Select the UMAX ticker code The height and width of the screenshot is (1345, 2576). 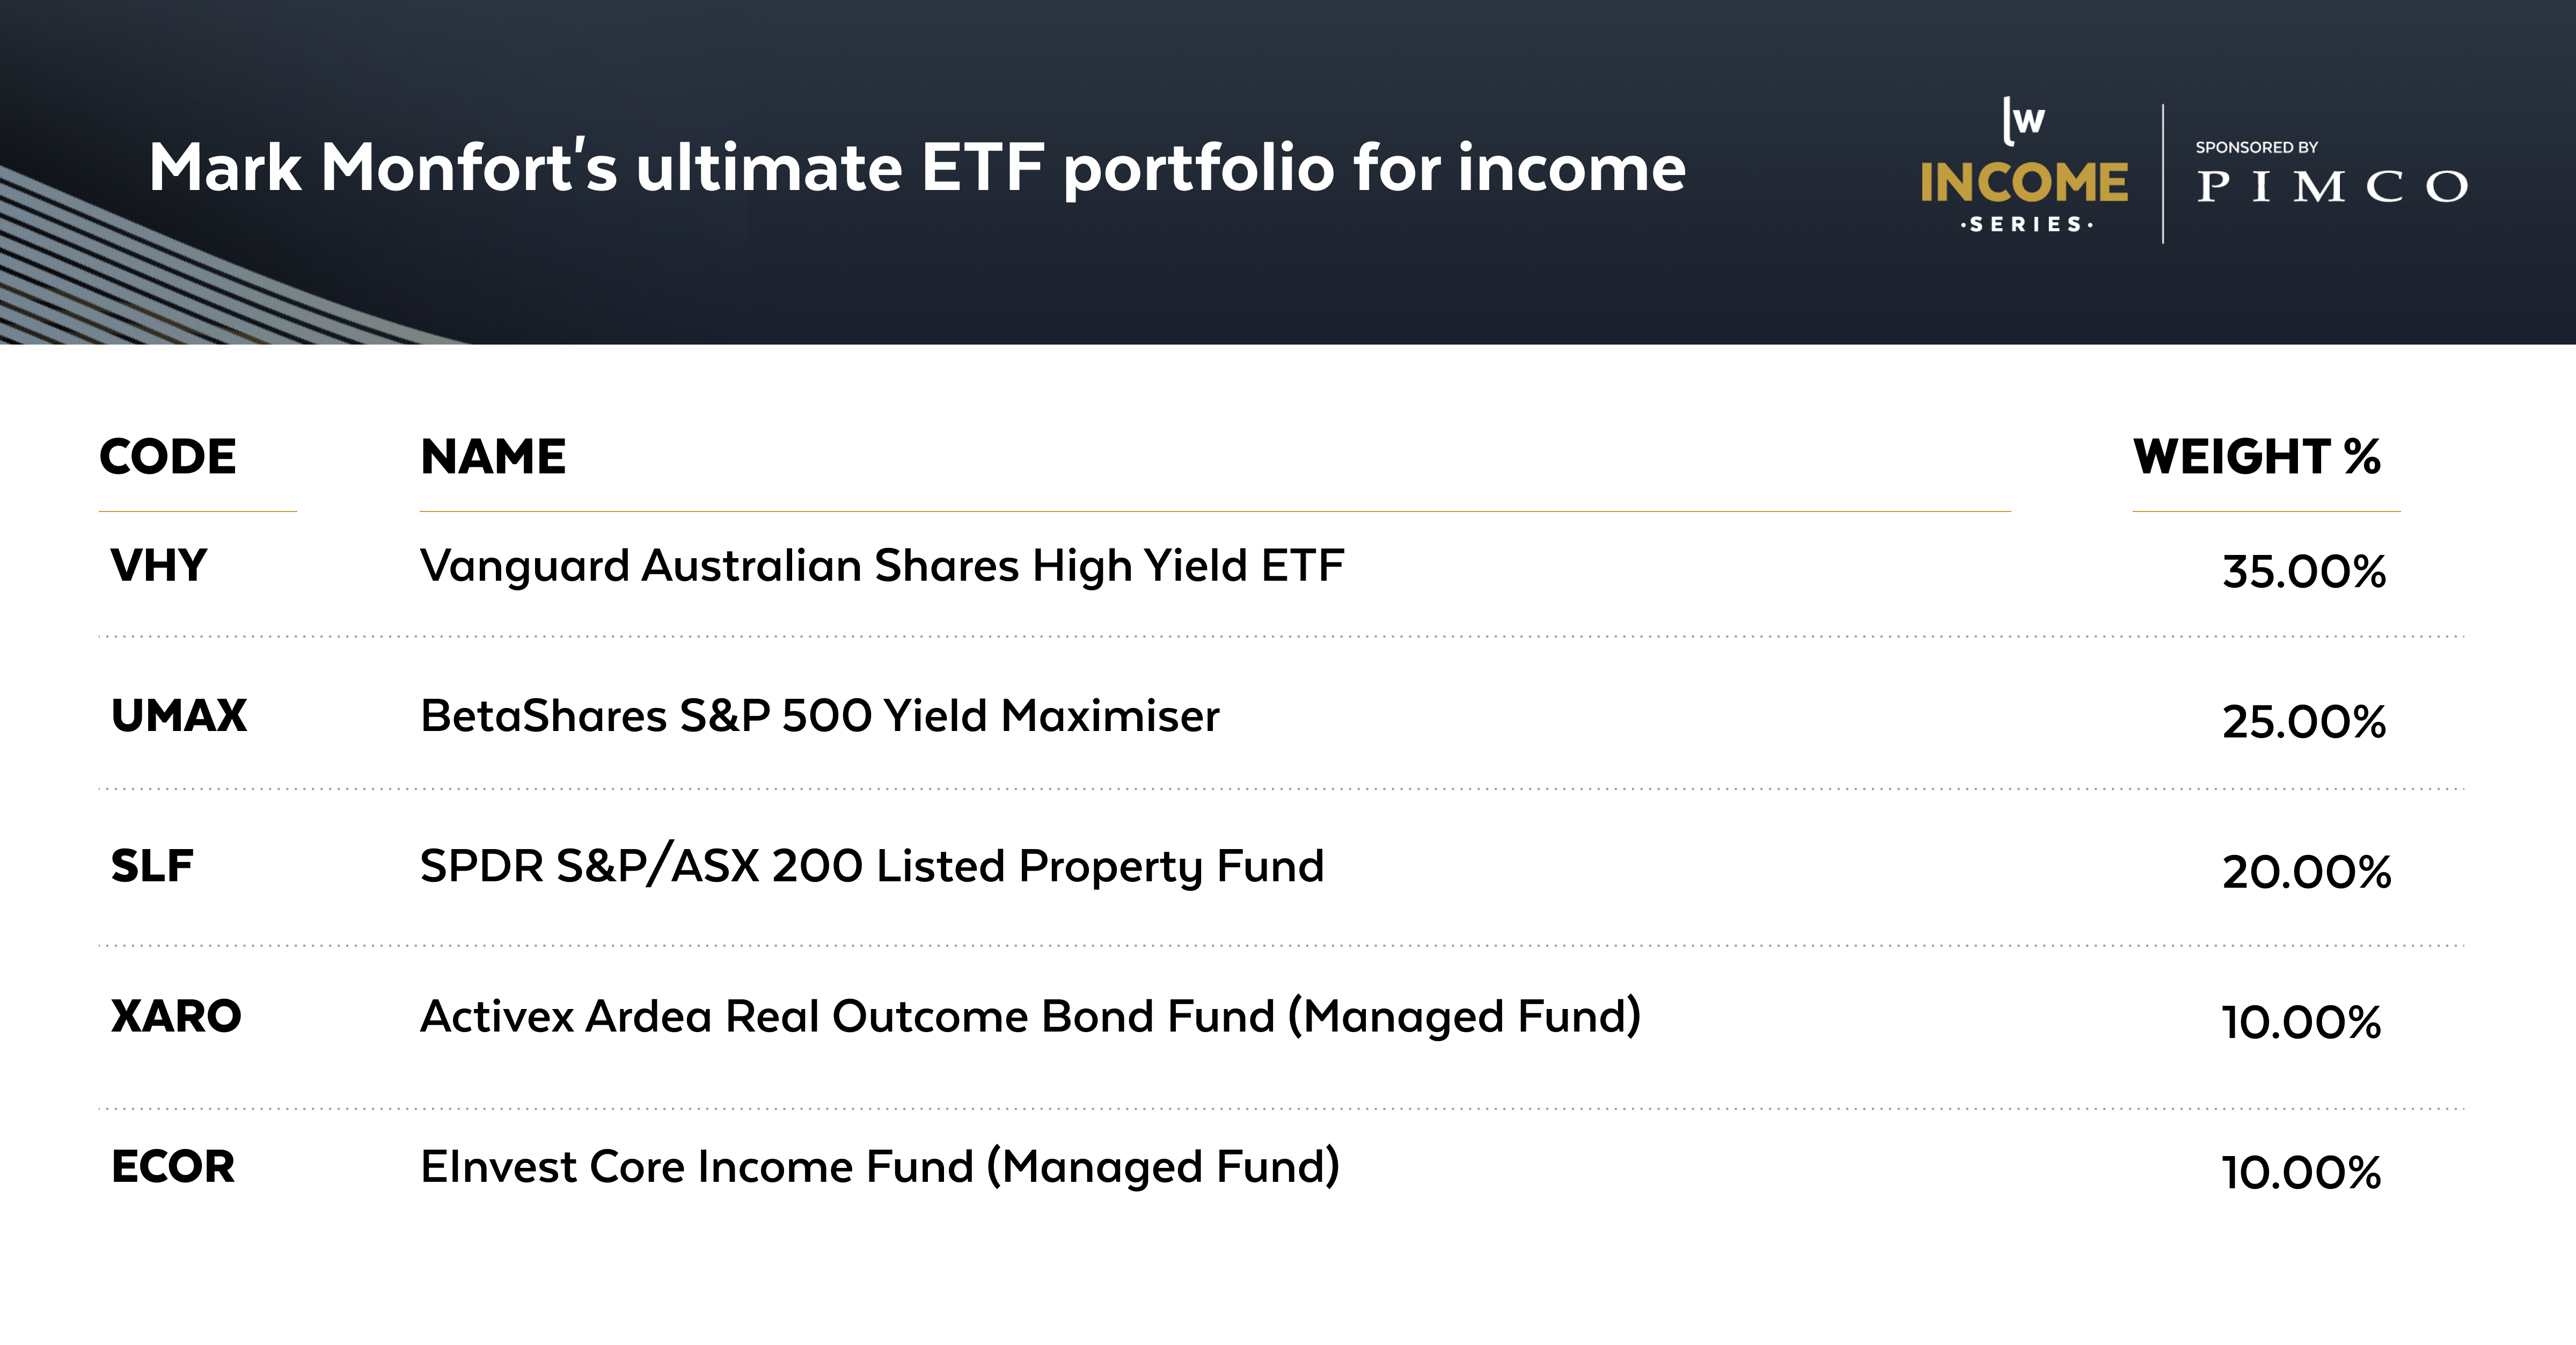click(178, 716)
